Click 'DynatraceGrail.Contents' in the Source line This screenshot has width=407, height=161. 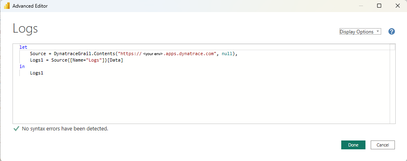[85, 54]
